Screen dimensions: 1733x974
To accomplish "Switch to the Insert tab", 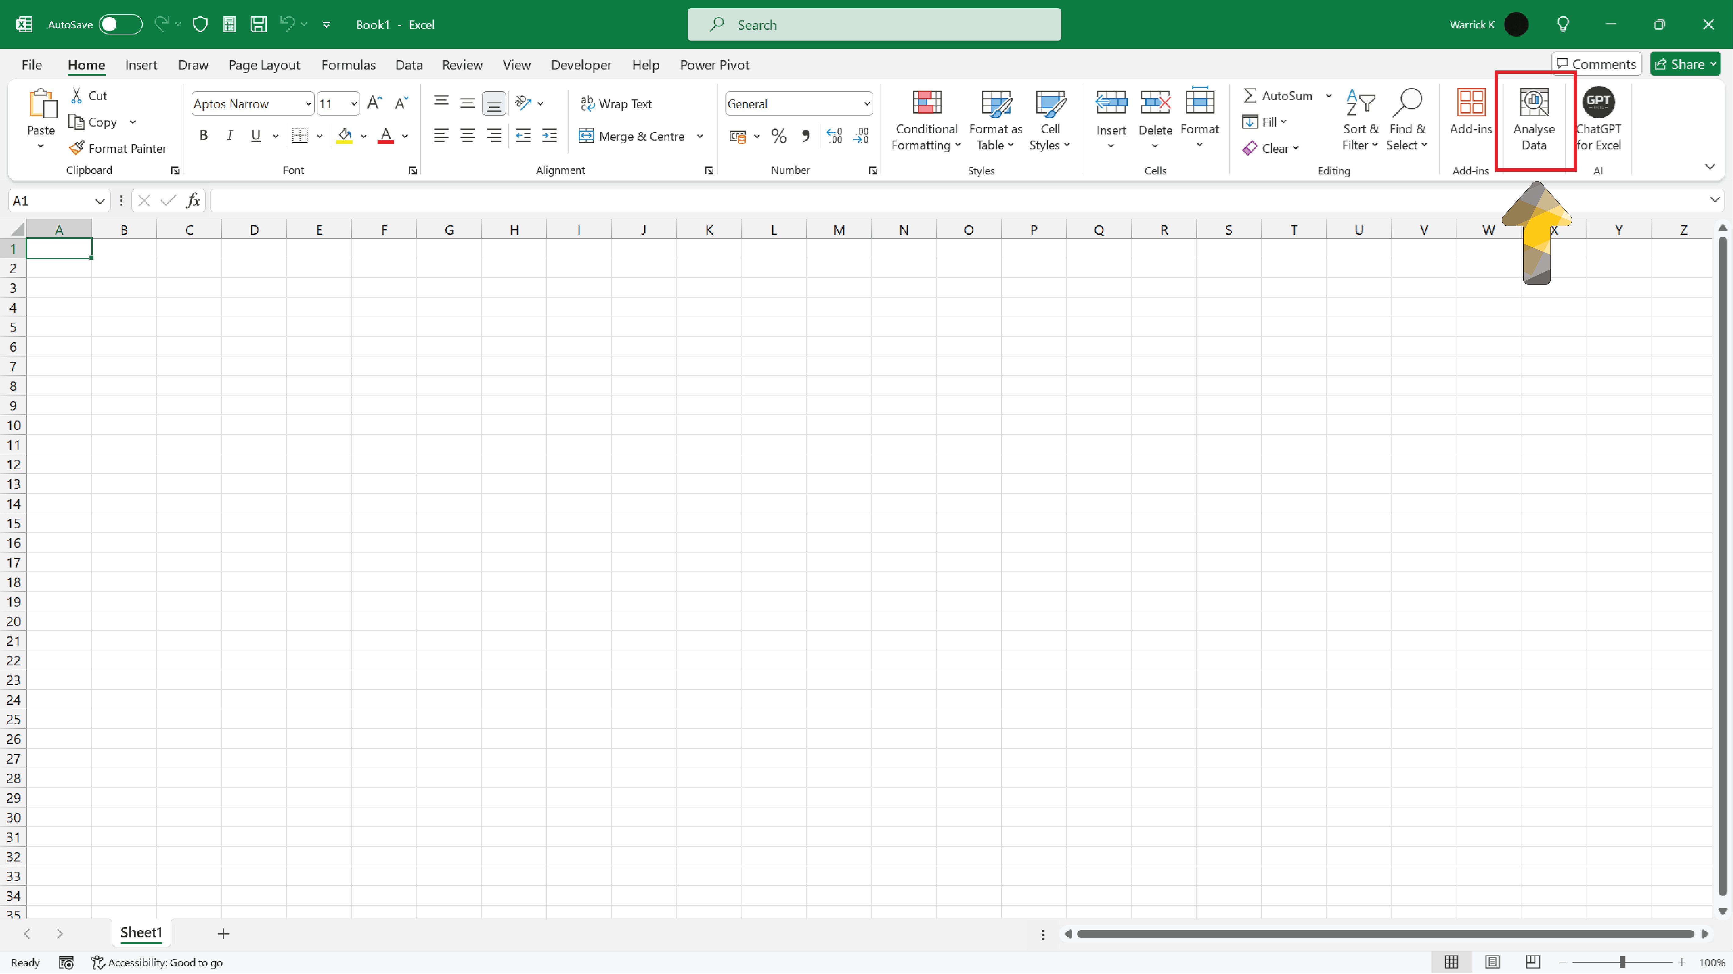I will [x=141, y=65].
